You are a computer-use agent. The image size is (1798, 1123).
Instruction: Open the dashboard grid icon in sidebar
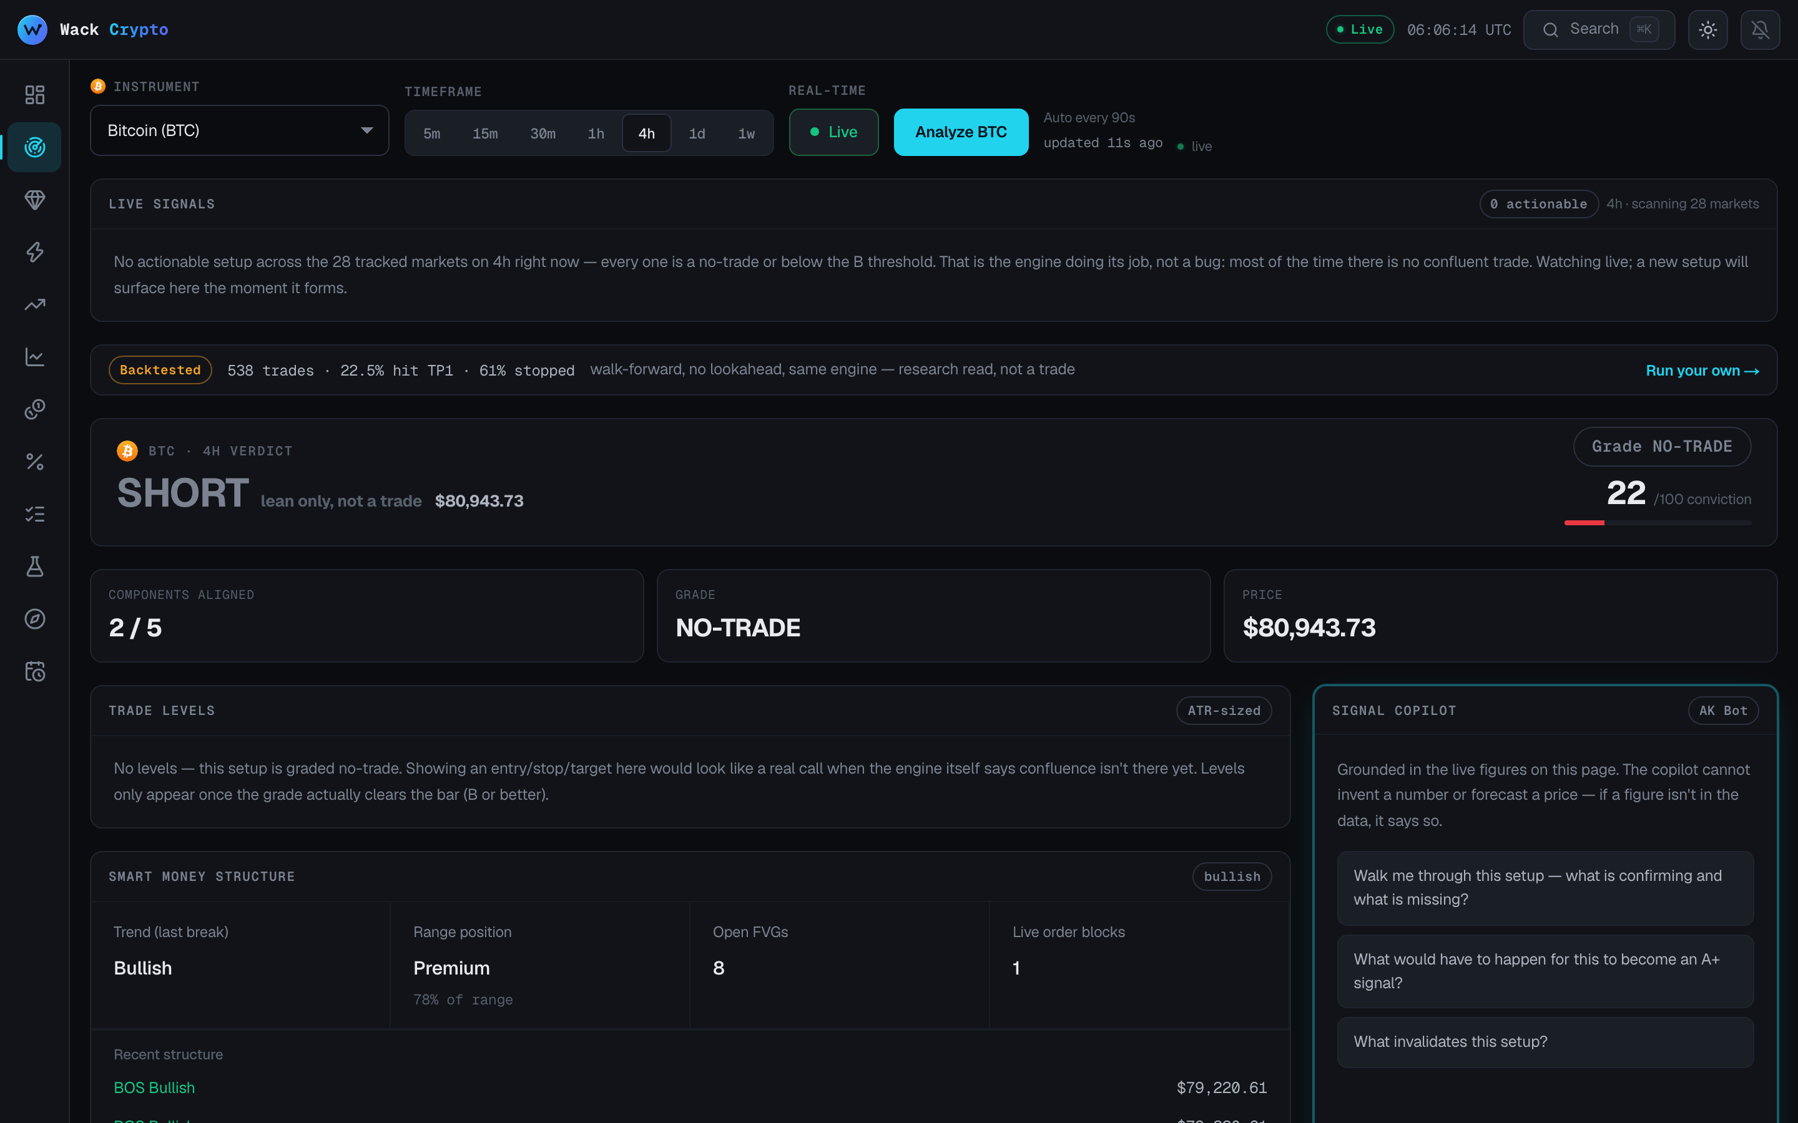(34, 94)
